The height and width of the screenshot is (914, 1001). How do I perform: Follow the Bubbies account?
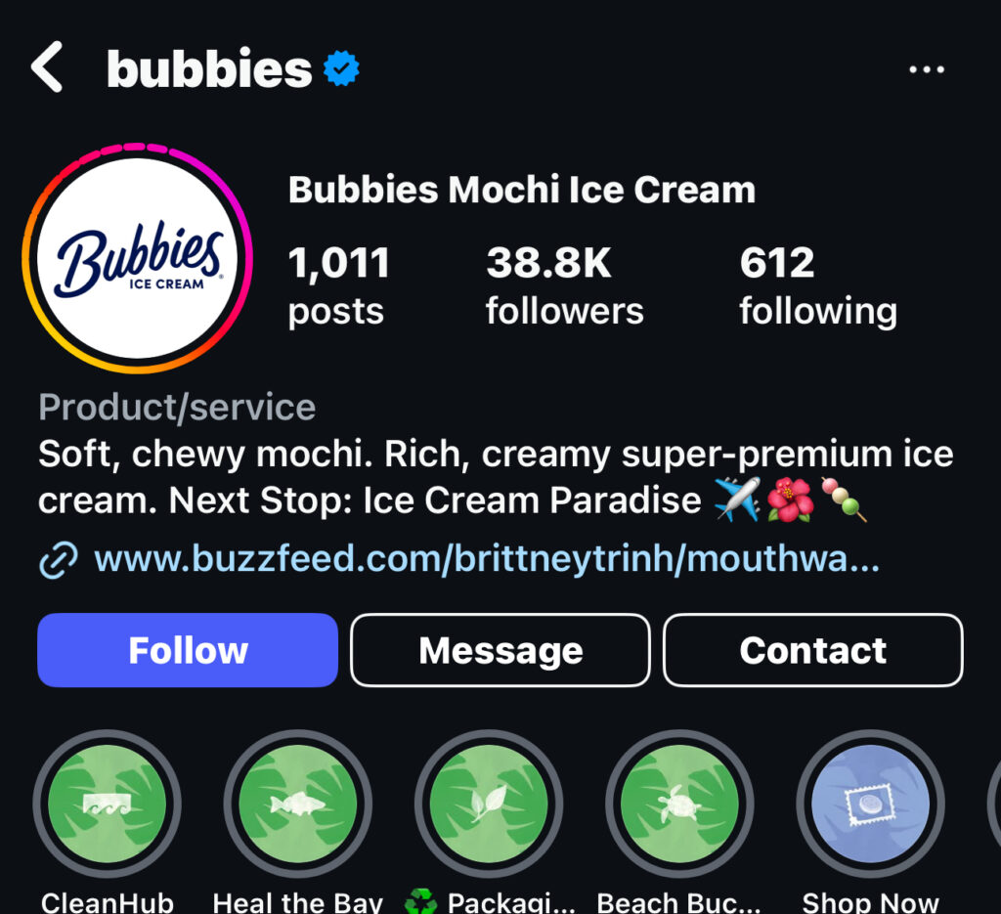coord(188,650)
